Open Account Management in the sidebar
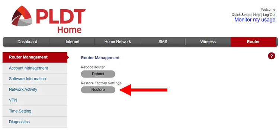Screen dimensions: 279x137 [35, 68]
